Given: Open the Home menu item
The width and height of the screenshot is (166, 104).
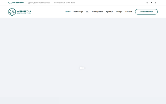Looking at the screenshot, I should point(68,12).
